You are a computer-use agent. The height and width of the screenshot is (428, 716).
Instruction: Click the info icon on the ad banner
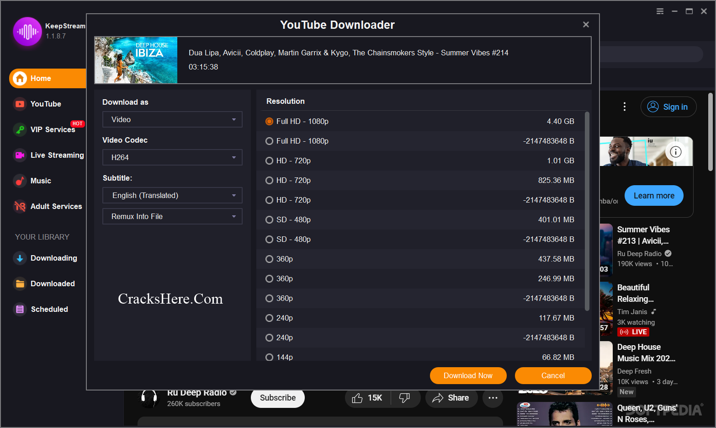pyautogui.click(x=675, y=152)
